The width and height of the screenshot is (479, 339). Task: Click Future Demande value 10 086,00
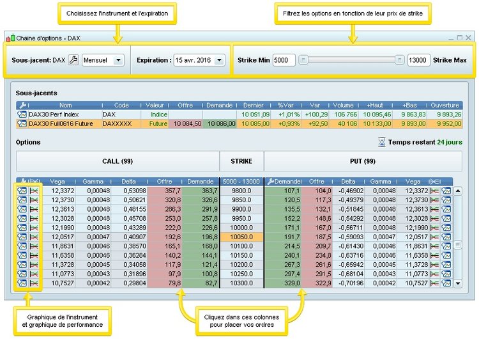coord(220,123)
